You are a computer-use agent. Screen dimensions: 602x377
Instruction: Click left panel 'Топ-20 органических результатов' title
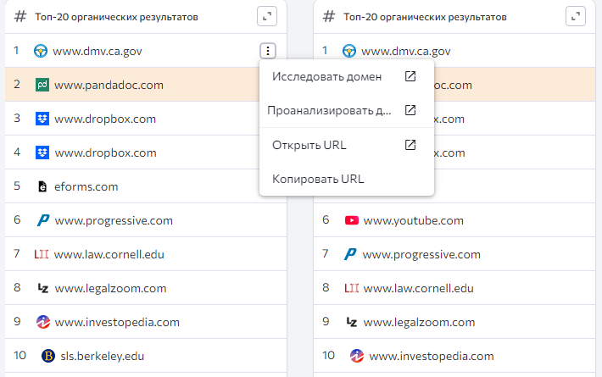click(x=117, y=17)
